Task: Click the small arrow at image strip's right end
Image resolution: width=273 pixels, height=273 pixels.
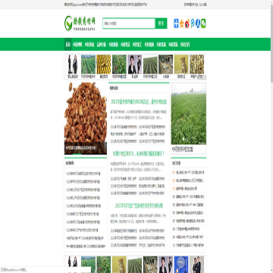Action: pyautogui.click(x=205, y=77)
